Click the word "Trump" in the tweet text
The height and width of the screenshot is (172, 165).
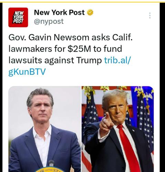pyautogui.click(x=89, y=60)
